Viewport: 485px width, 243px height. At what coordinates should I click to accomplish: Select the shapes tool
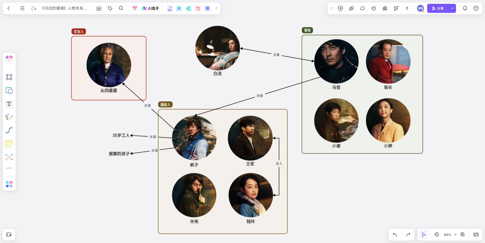[9, 90]
